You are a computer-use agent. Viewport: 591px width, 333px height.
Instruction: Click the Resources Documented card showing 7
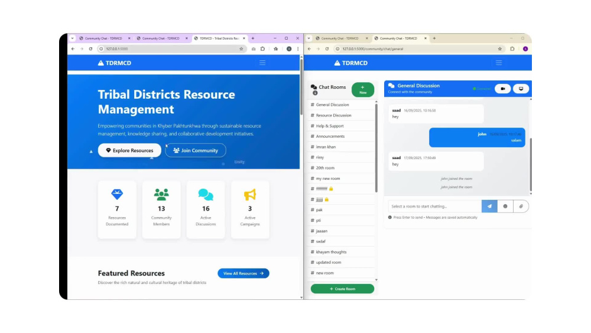click(117, 210)
